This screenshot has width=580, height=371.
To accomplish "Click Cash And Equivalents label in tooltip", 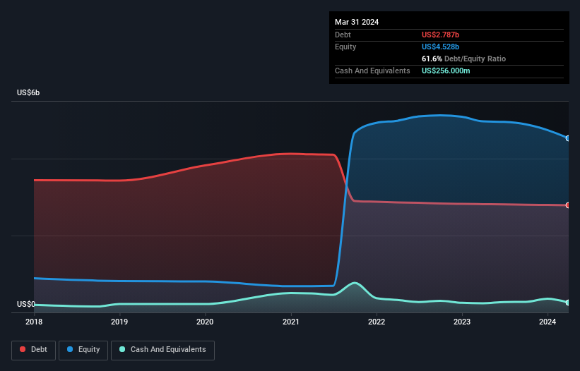I will pos(372,71).
